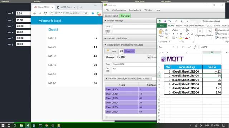Click the red-badged Chrome extension icon

98,14
